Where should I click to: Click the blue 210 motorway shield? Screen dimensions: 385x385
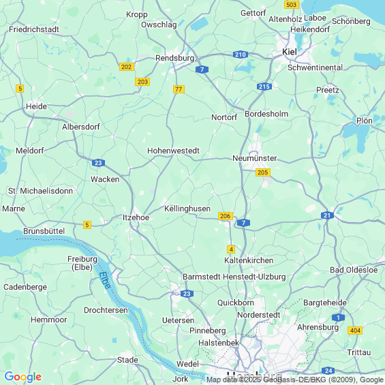[x=241, y=55]
